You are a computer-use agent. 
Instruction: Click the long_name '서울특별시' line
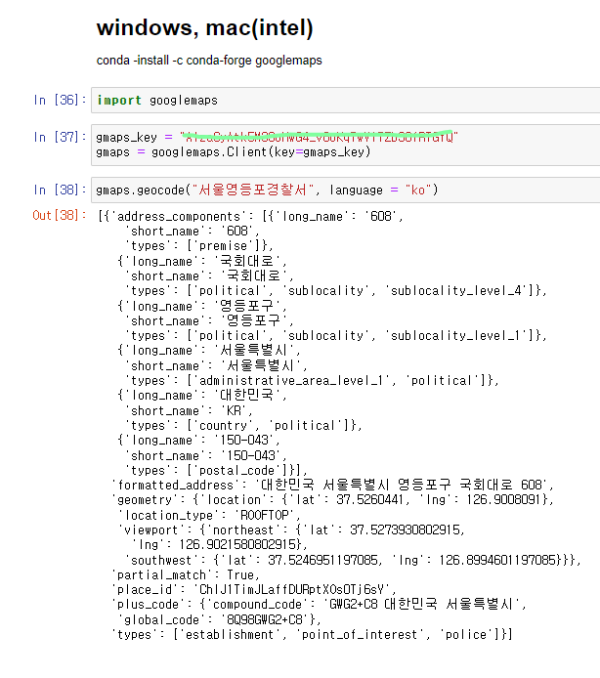coord(209,351)
